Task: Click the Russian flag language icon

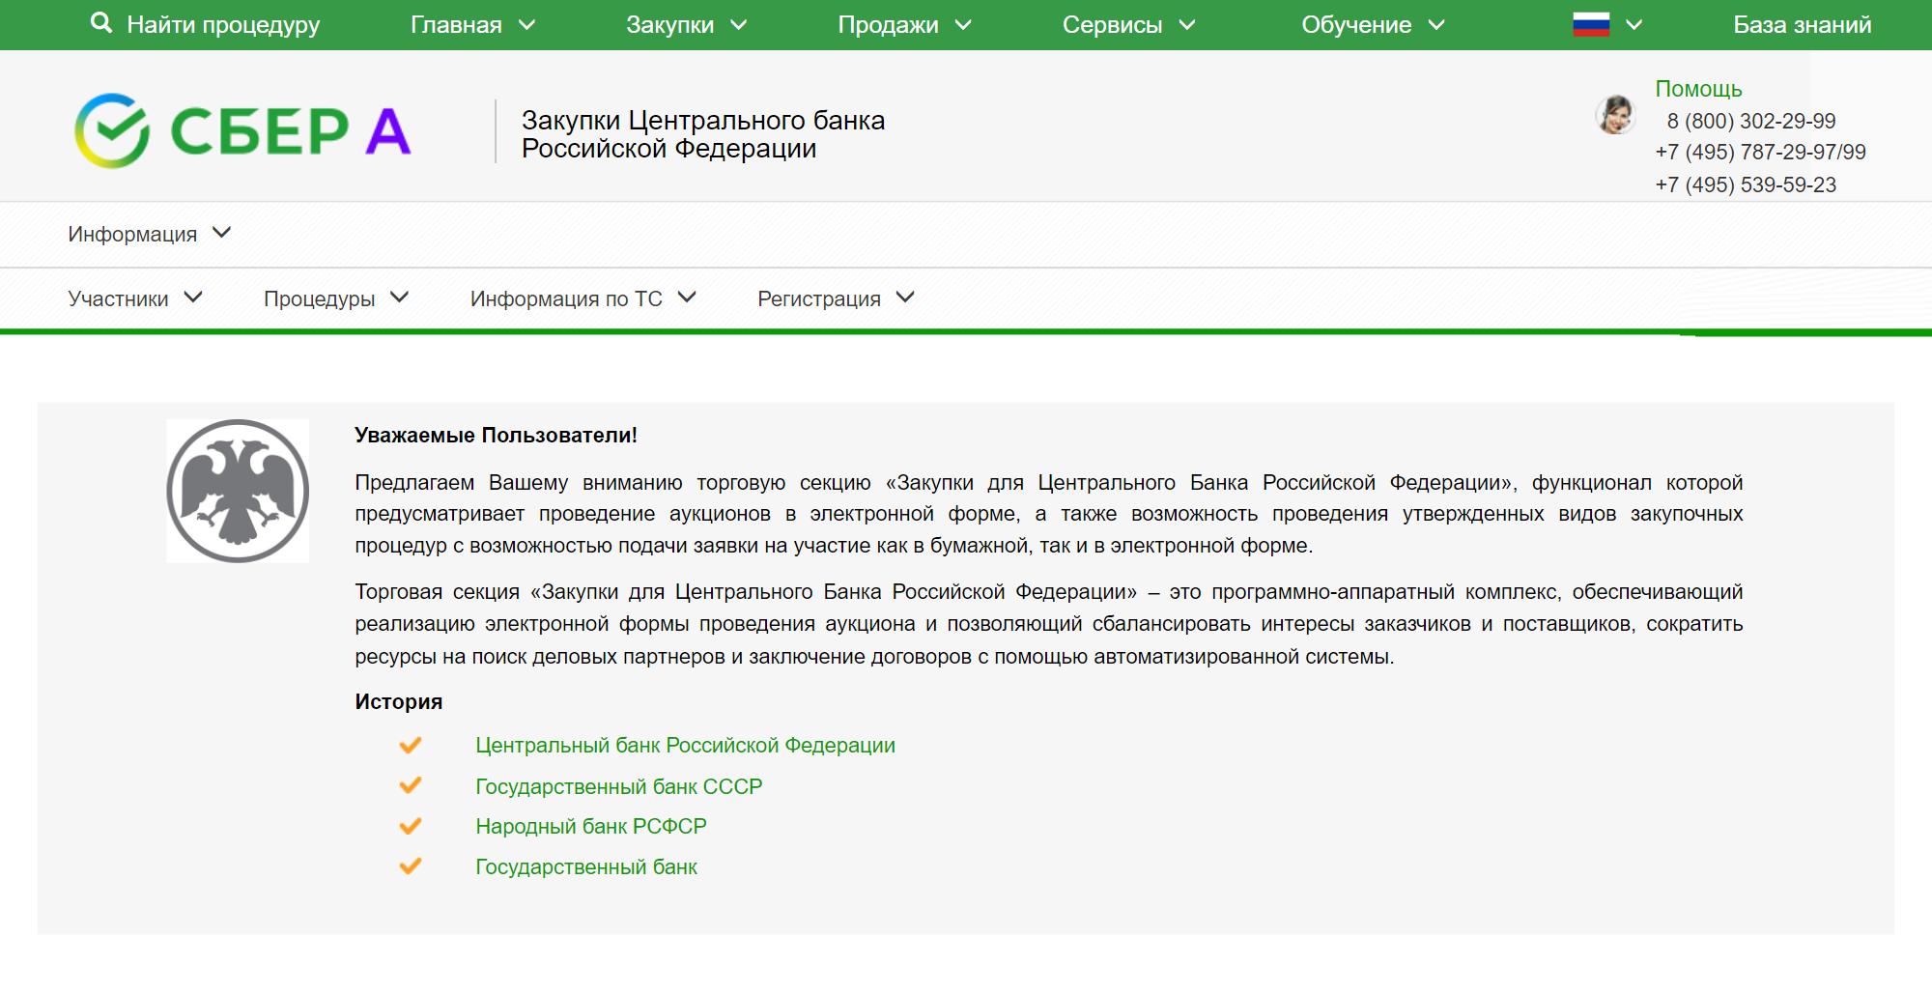Action: point(1591,24)
